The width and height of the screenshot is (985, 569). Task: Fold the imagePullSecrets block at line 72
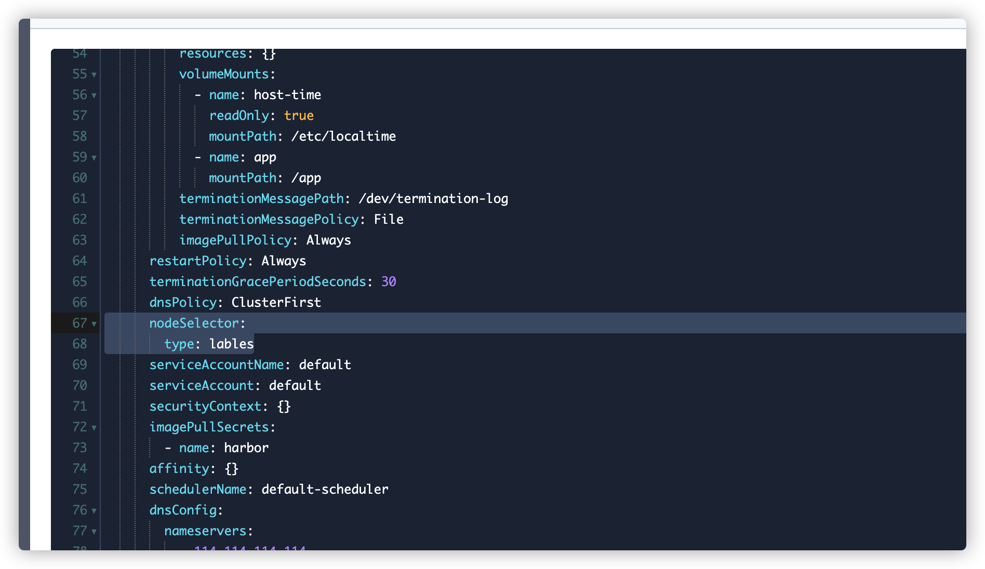[94, 428]
